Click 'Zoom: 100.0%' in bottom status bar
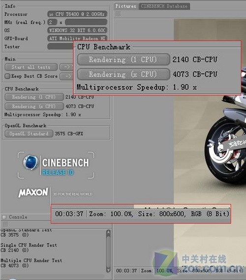This screenshot has width=246, height=280. [157, 271]
